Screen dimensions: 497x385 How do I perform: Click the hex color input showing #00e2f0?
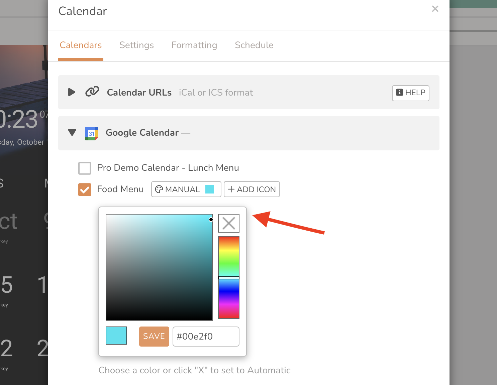pos(206,336)
